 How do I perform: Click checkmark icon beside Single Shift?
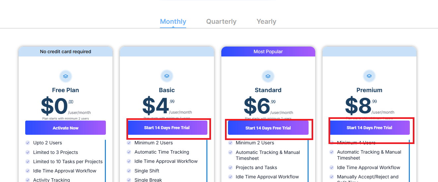pyautogui.click(x=129, y=171)
